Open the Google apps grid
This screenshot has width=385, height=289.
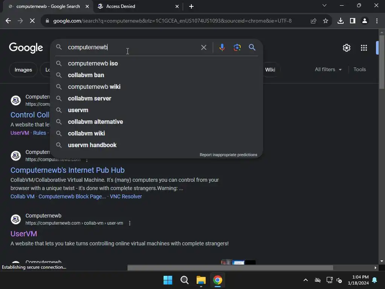(364, 48)
